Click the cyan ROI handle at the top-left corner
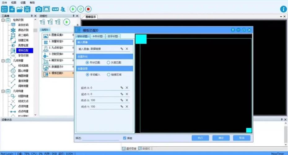This screenshot has height=155, width=288. pyautogui.click(x=141, y=39)
